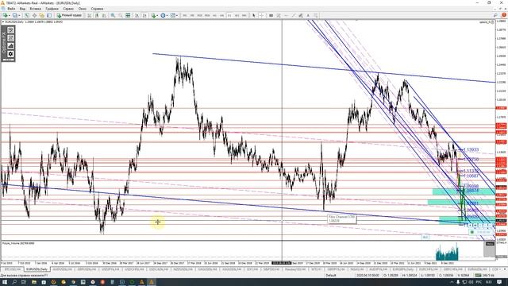Open the Вставка menu
The image size is (508, 286).
point(35,9)
